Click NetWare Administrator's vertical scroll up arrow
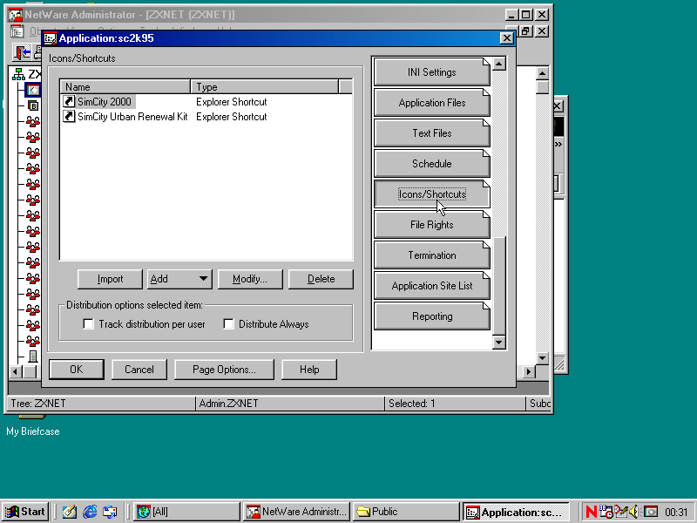The height and width of the screenshot is (523, 697). pos(542,73)
